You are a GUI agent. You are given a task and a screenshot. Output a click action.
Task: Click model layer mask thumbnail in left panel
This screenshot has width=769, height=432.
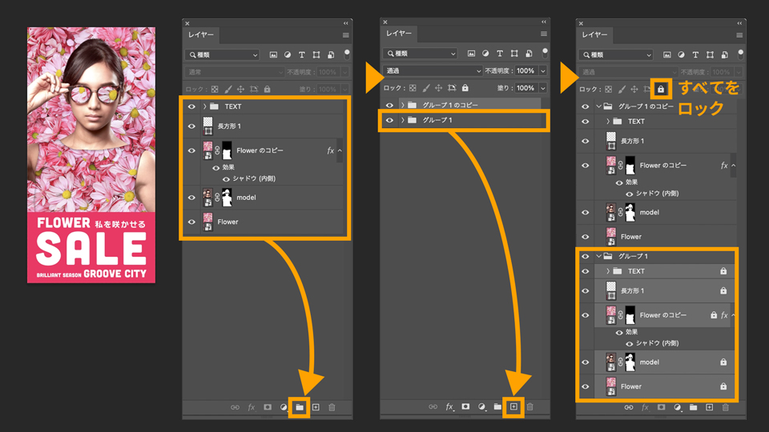pos(227,198)
